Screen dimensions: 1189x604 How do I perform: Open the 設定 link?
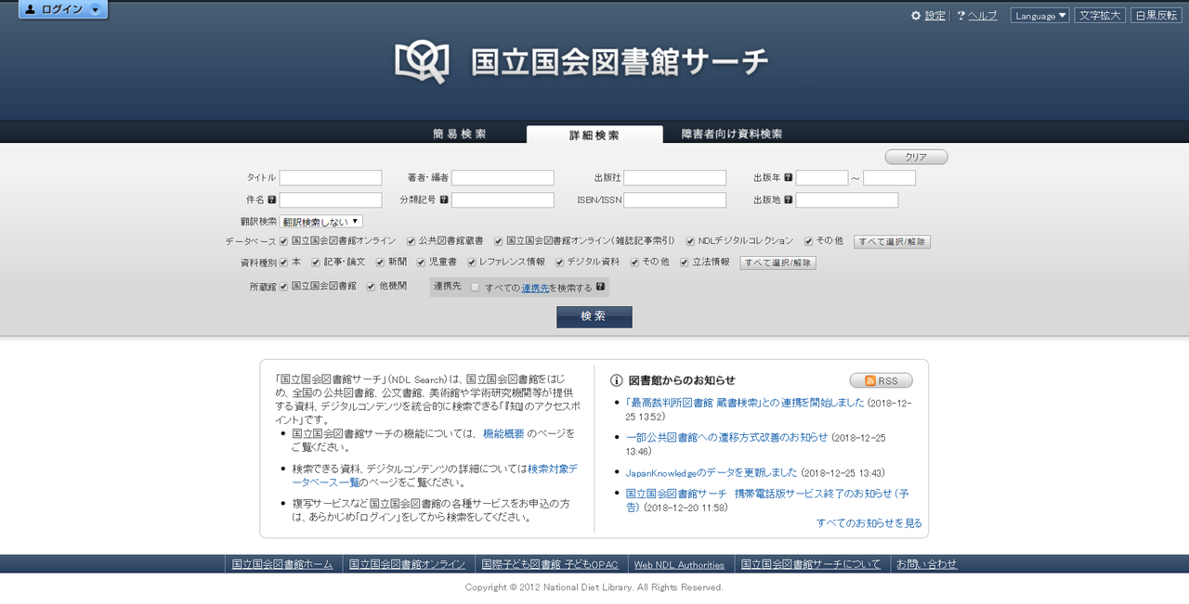click(x=934, y=16)
